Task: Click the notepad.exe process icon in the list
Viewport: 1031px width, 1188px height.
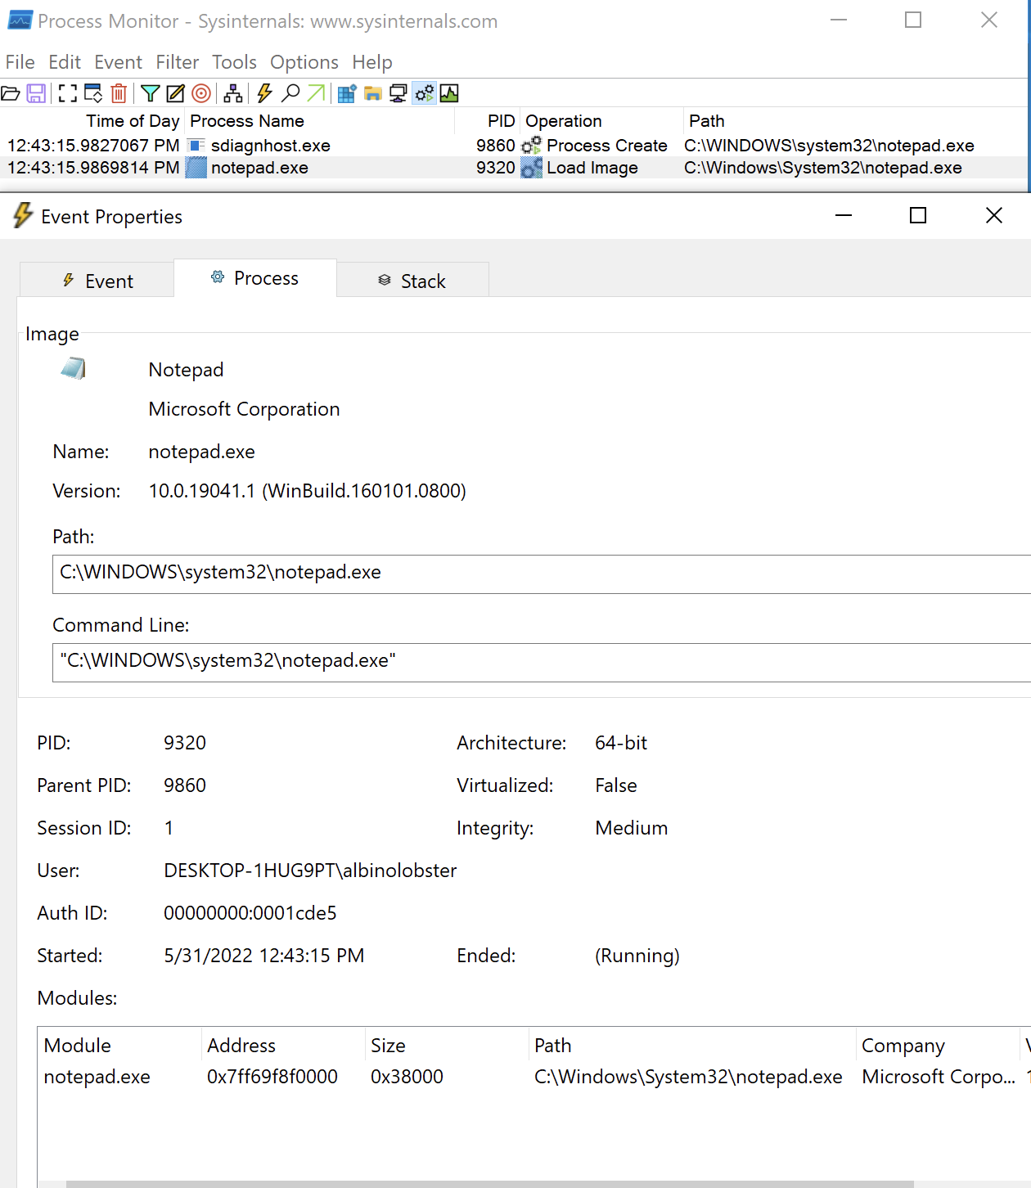Action: point(196,168)
